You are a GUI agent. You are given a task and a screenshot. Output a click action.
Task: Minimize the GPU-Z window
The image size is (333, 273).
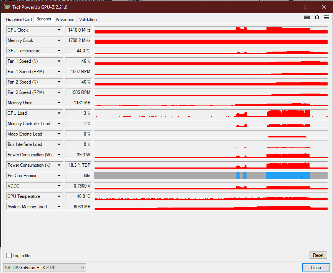289,7
